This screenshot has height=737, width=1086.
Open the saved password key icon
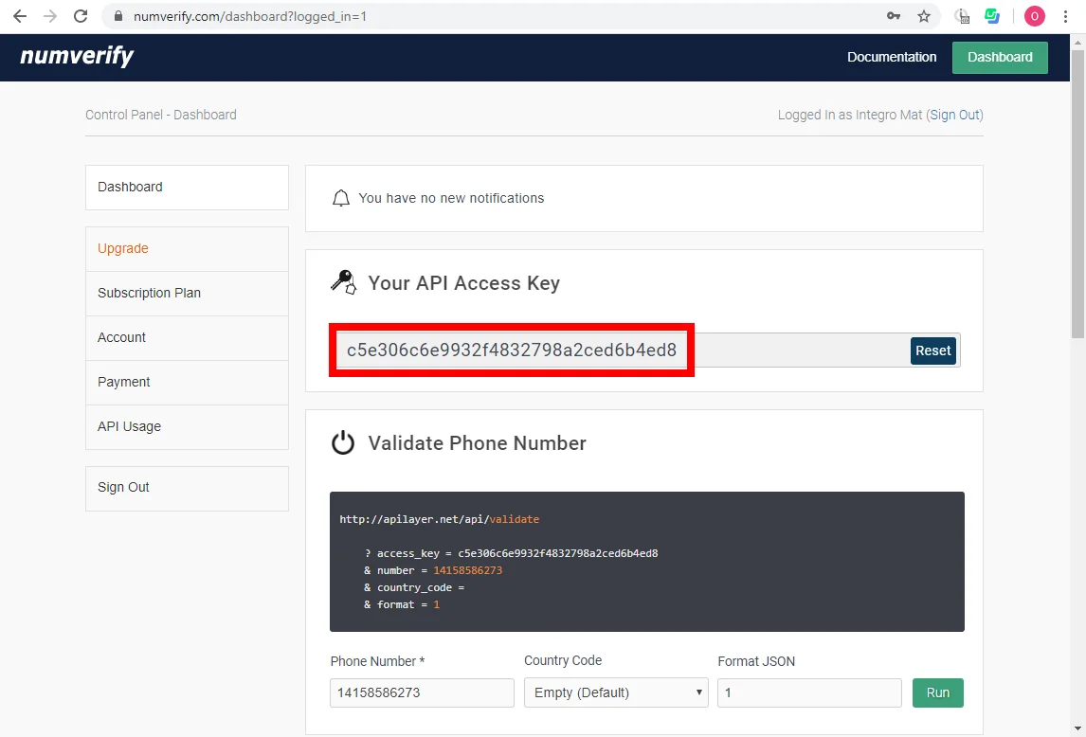tap(894, 16)
